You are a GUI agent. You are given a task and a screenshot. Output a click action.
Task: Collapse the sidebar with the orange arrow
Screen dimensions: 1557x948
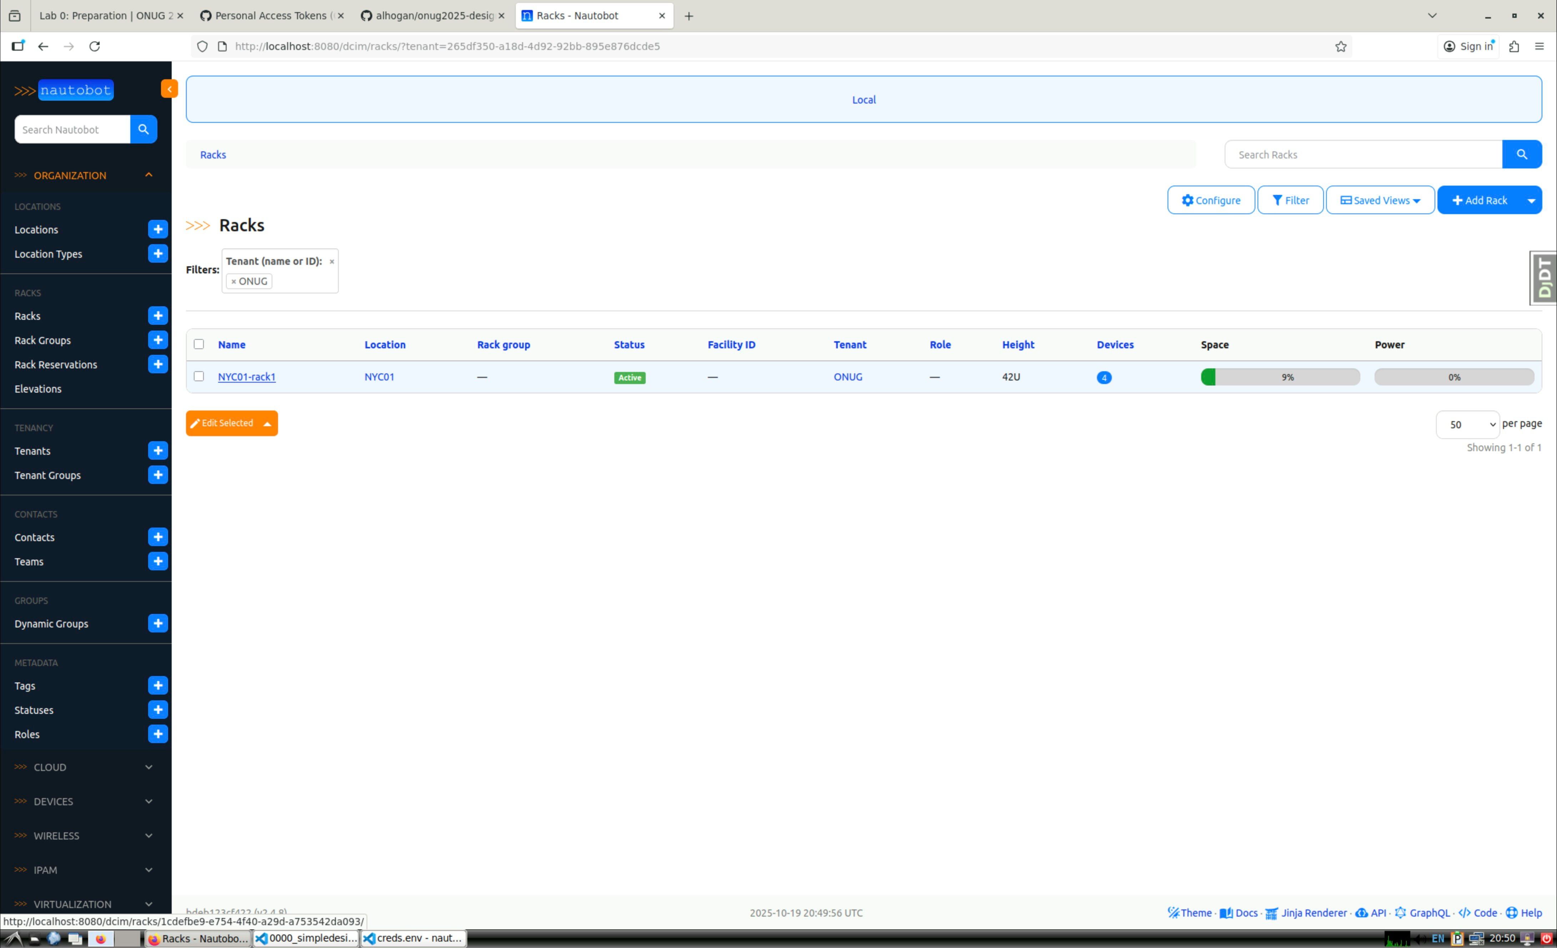(x=169, y=89)
